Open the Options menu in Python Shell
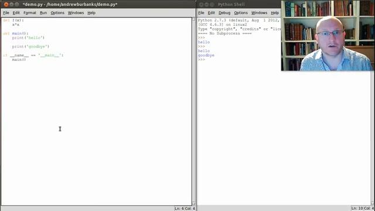 click(x=241, y=13)
